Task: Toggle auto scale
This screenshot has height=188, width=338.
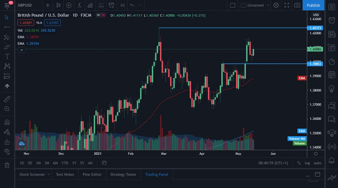Action: pyautogui.click(x=318, y=163)
